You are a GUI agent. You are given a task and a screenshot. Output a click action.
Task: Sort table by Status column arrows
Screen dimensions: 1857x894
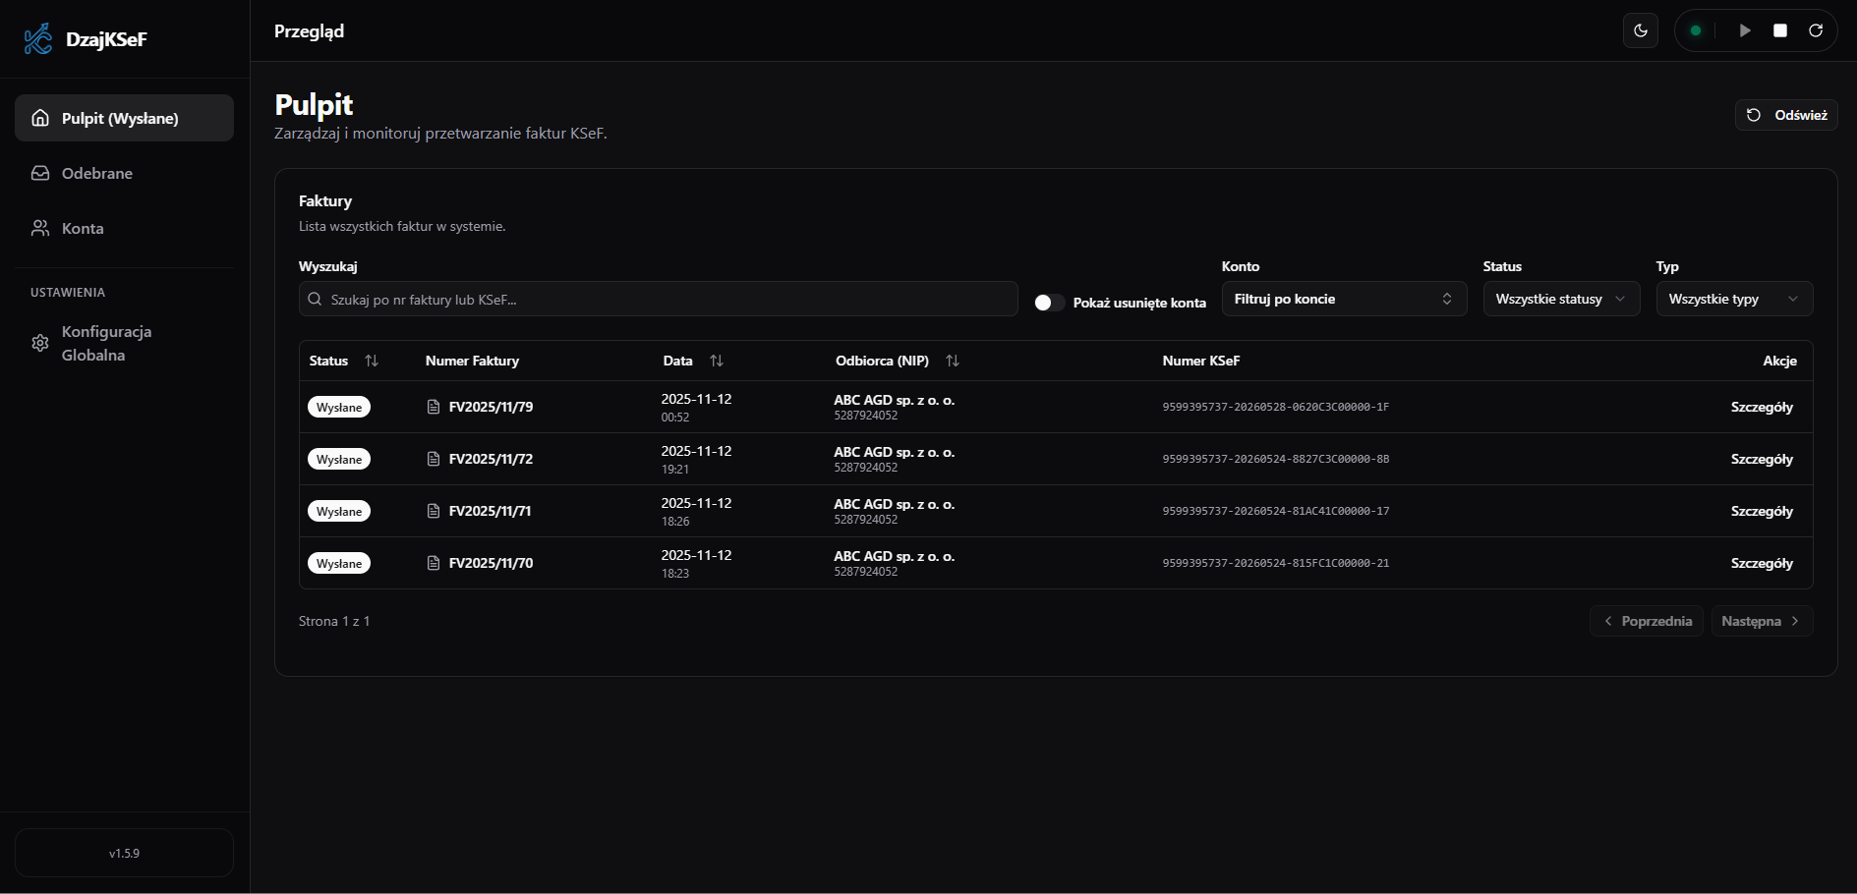(372, 361)
